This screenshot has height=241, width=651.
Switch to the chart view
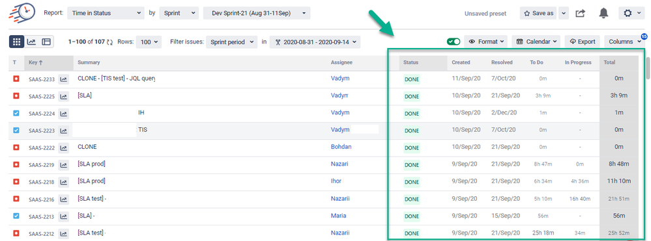(x=31, y=42)
